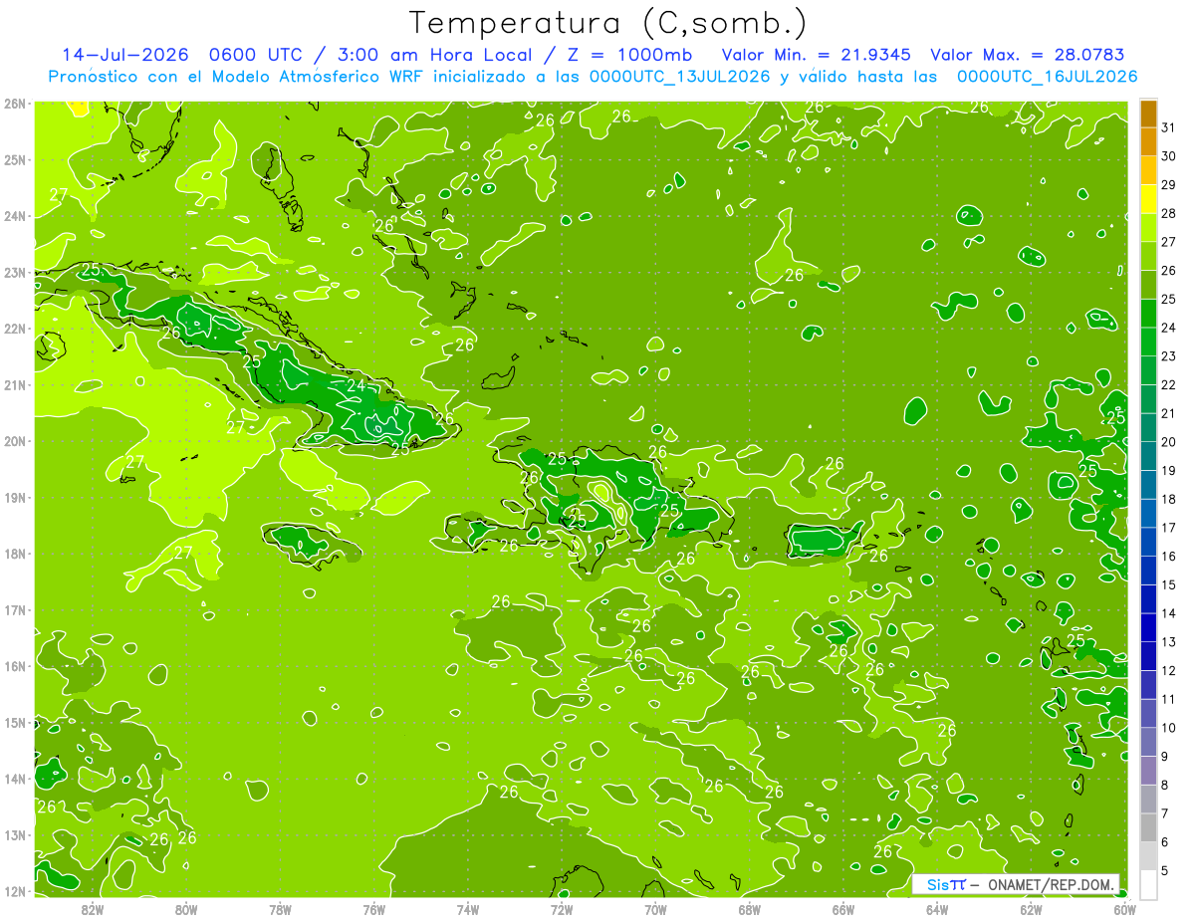Click the title Temperatura (C,somb.)
This screenshot has height=923, width=1195.
[x=608, y=23]
